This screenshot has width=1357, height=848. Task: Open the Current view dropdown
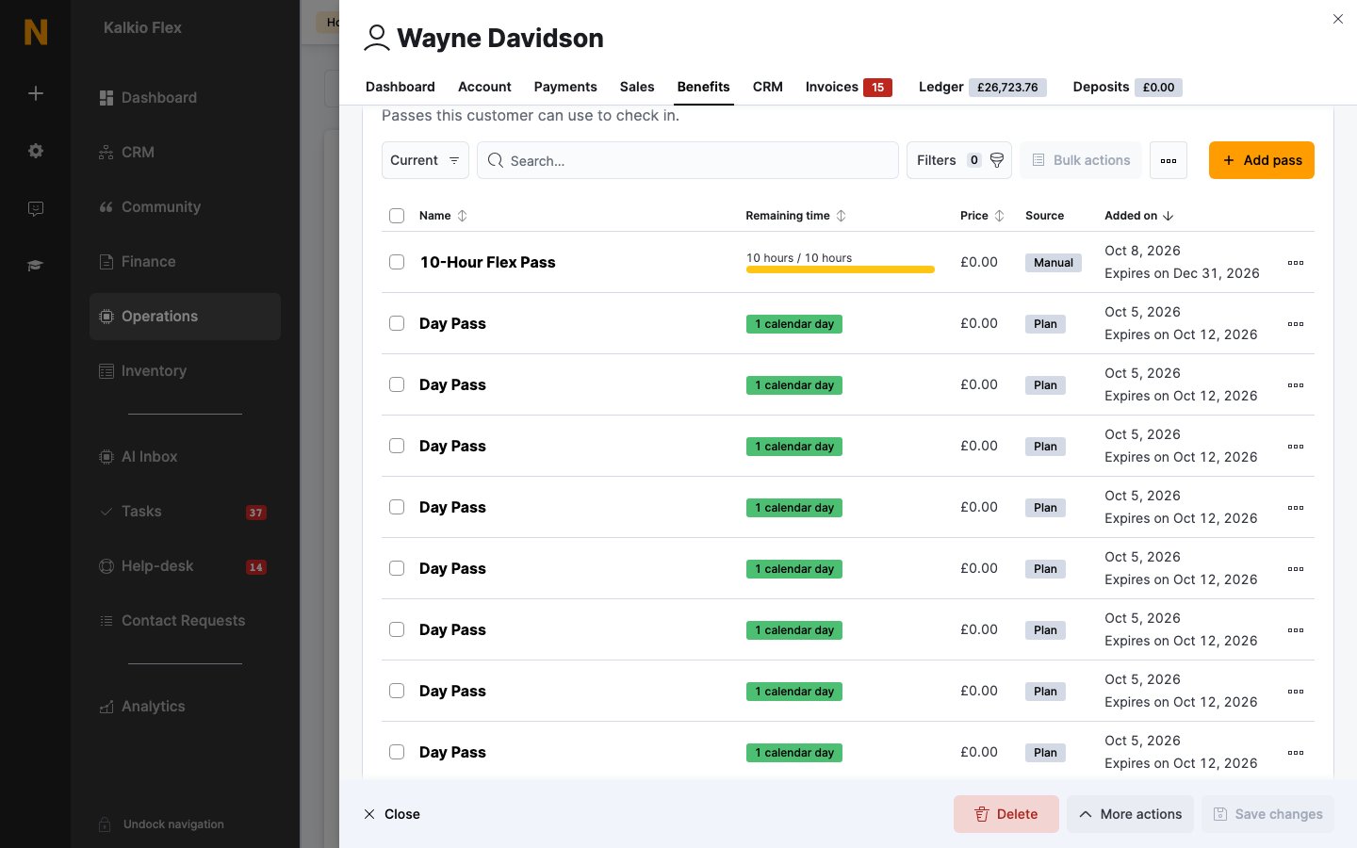pyautogui.click(x=425, y=160)
